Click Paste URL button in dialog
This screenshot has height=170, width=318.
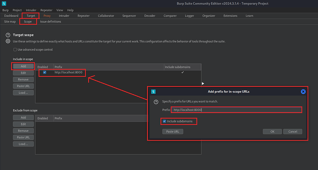(x=173, y=131)
